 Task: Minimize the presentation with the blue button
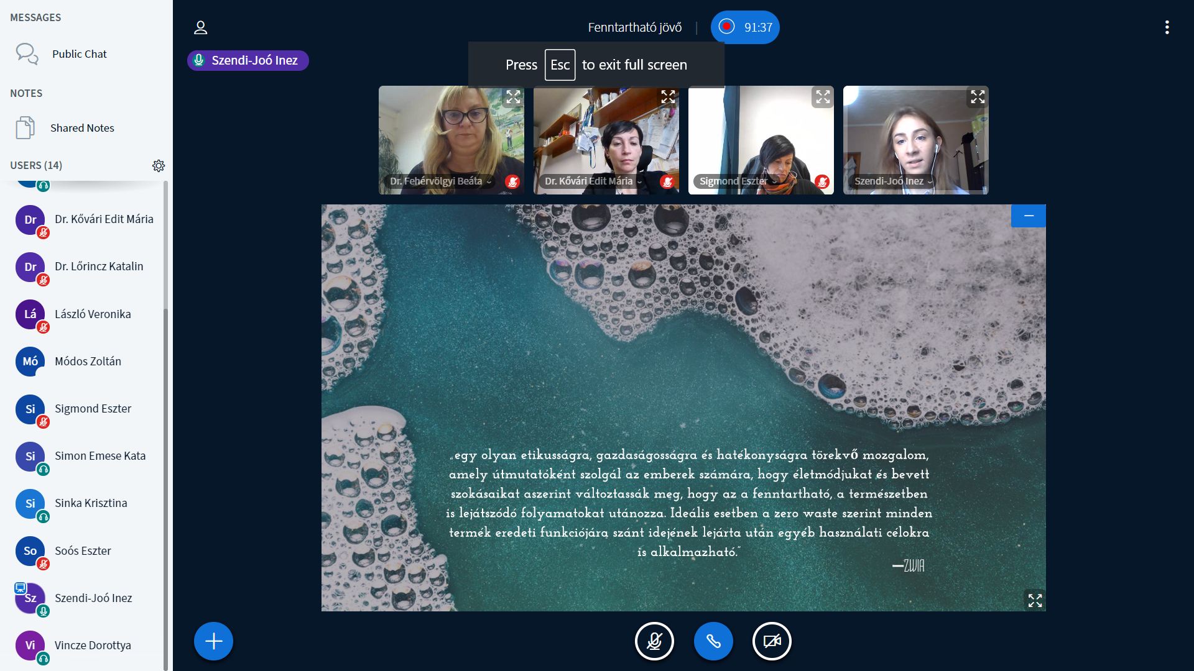coord(1029,216)
